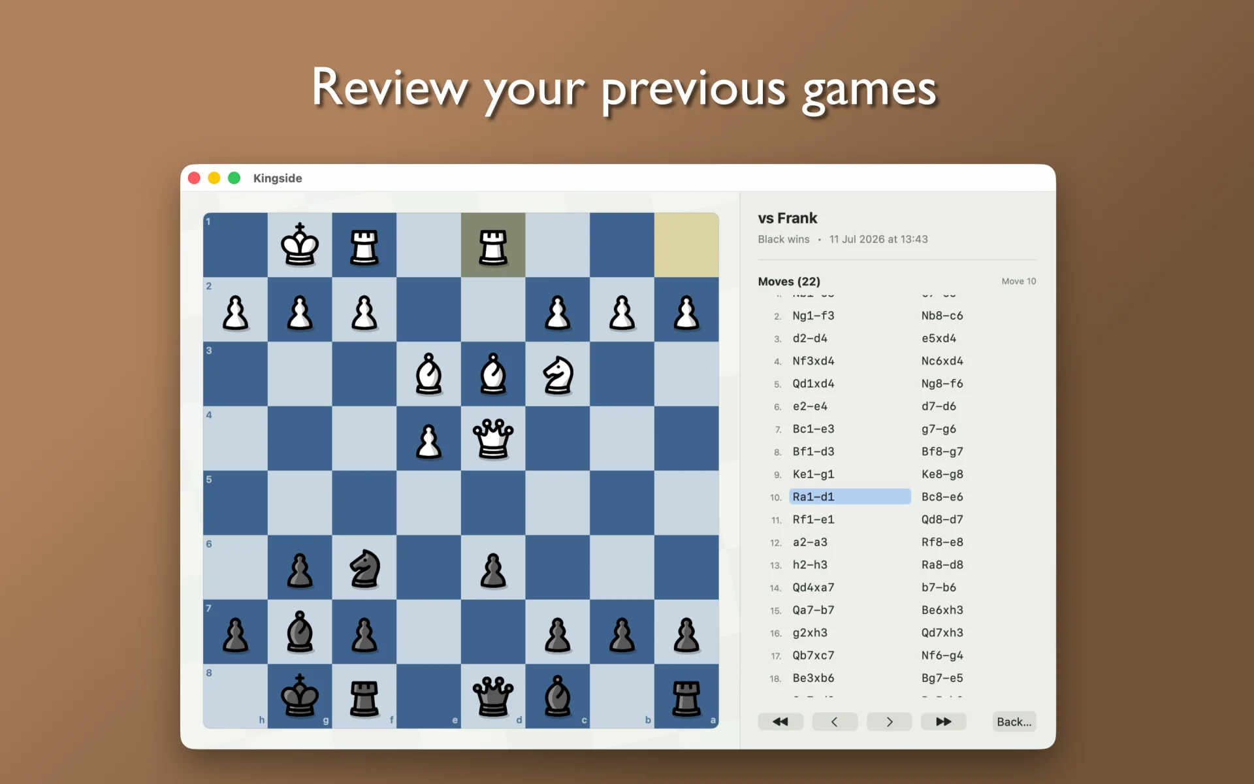Screen dimensions: 1254x784
Task: Click the black pawn on a7
Action: coord(686,635)
